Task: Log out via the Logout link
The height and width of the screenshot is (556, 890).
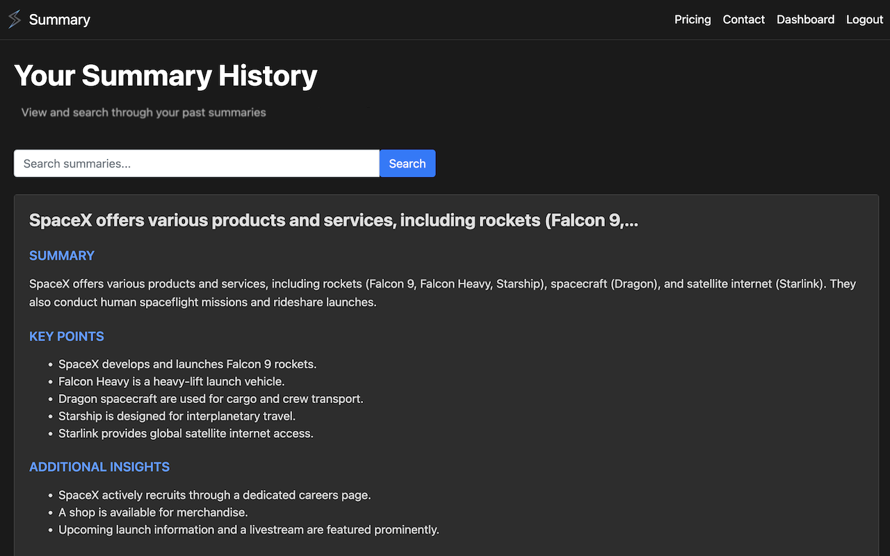Action: 864,19
